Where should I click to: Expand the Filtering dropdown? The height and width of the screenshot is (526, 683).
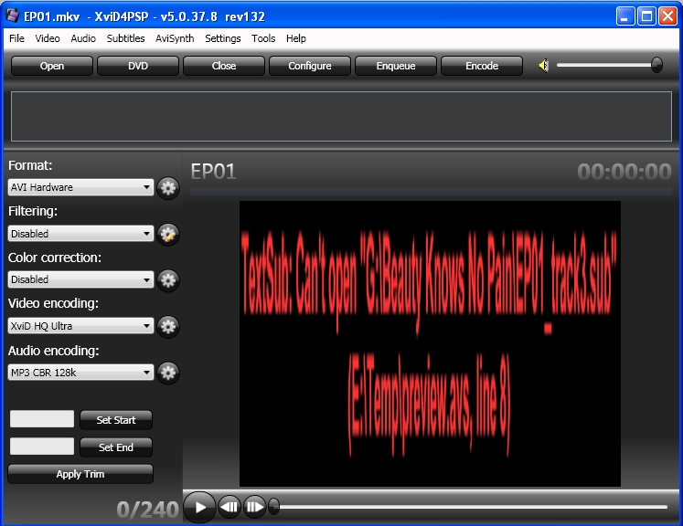(x=80, y=234)
